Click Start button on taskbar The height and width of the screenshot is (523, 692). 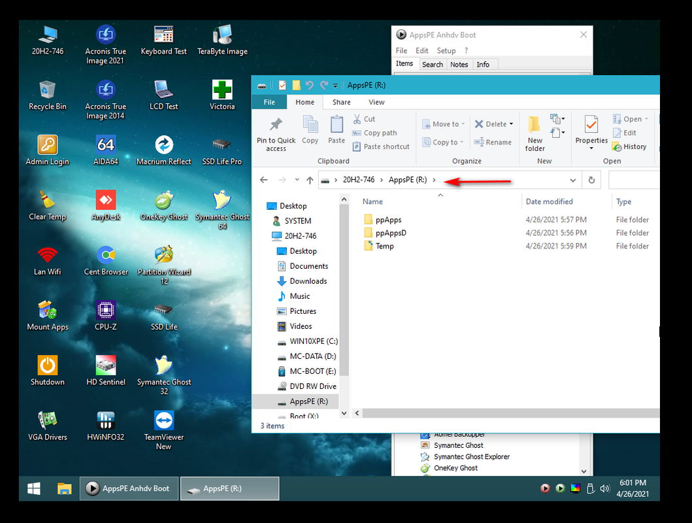(x=34, y=488)
